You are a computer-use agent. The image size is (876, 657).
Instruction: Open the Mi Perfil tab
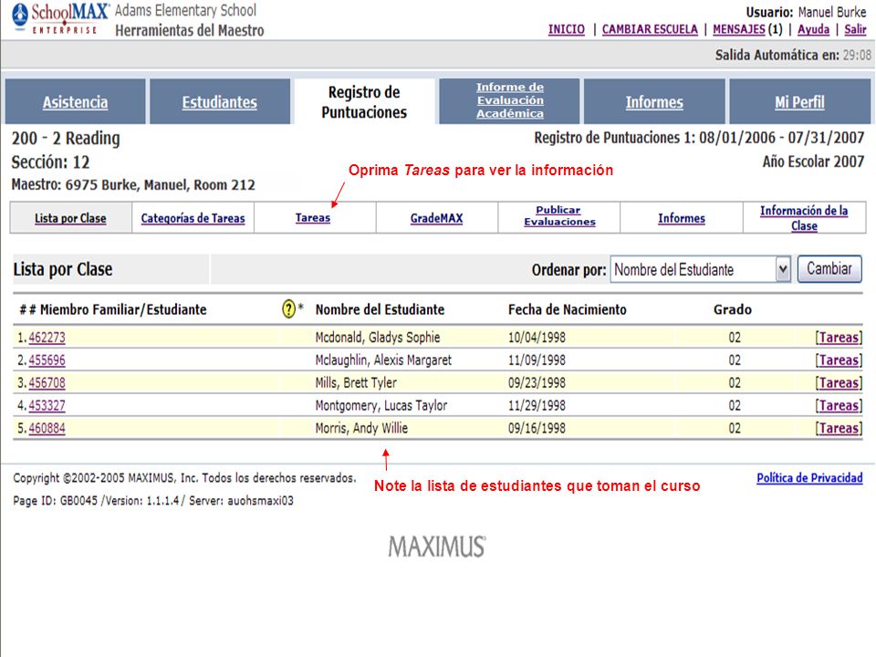(799, 101)
